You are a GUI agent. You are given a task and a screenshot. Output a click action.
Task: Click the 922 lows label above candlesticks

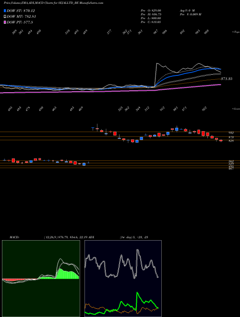pyautogui.click(x=204, y=109)
